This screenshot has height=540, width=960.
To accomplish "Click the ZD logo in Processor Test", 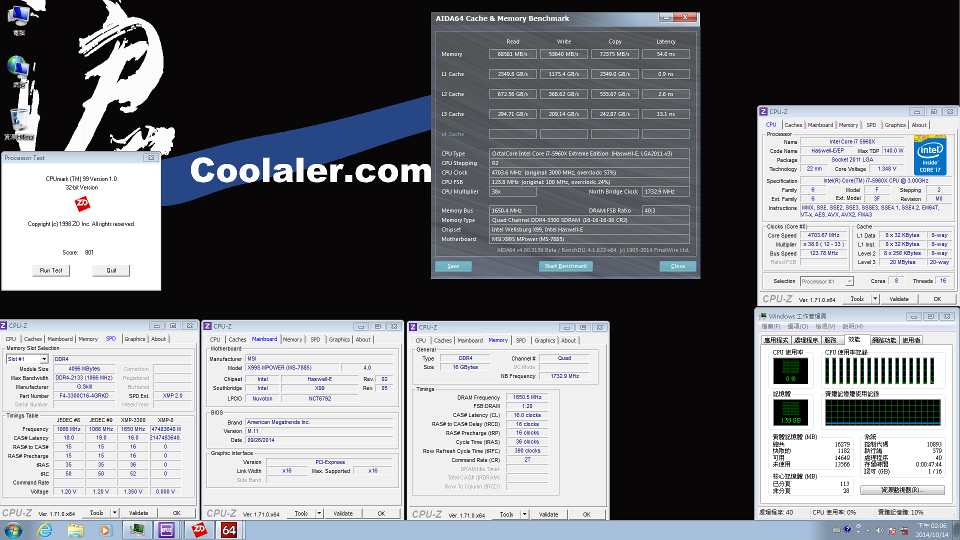I will [82, 203].
